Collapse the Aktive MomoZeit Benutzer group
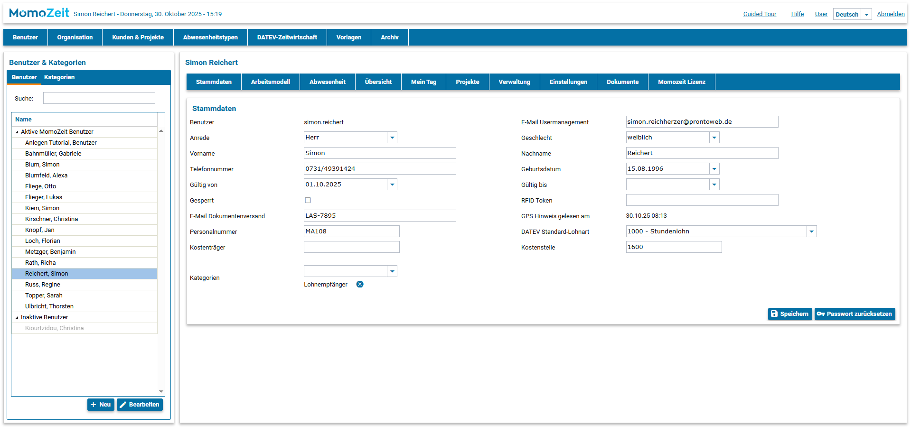 [17, 132]
